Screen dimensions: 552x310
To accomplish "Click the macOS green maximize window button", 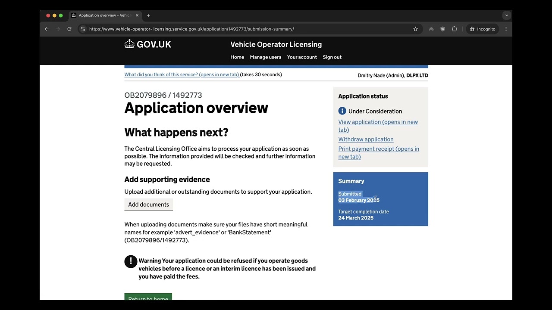I will click(x=61, y=15).
